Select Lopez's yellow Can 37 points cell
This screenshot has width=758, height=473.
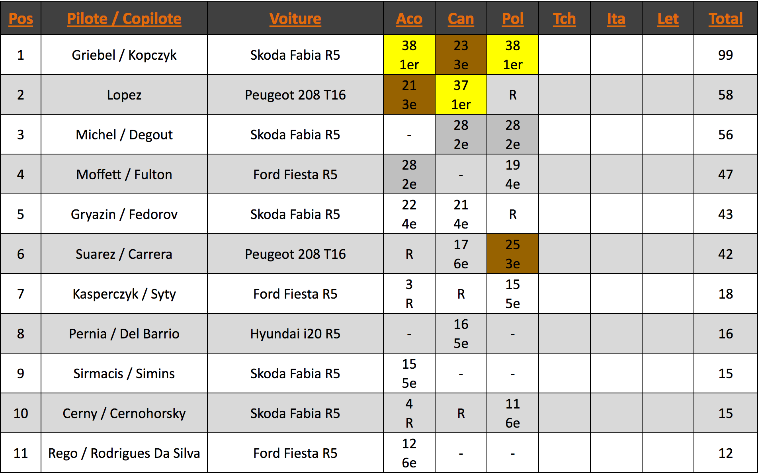click(x=461, y=95)
